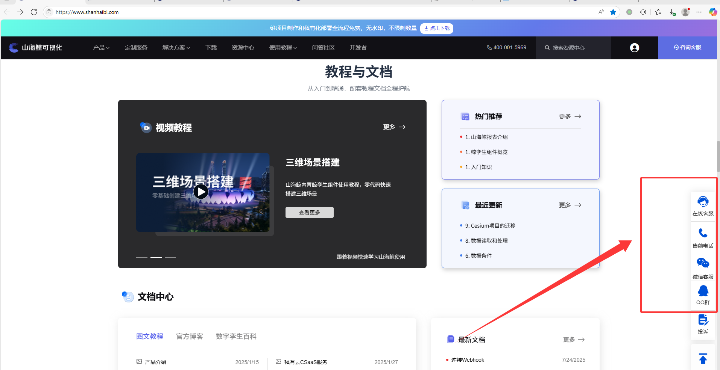Click the search magnifier icon in navbar
The width and height of the screenshot is (720, 370).
(x=547, y=48)
